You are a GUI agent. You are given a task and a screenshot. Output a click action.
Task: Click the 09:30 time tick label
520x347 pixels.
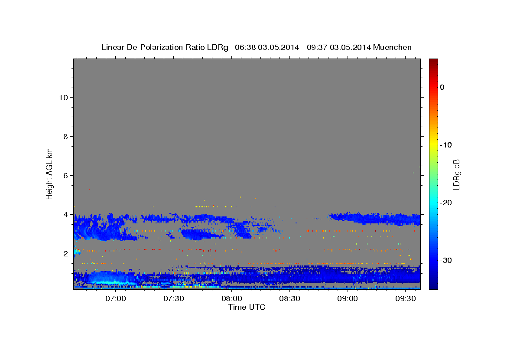coord(406,298)
